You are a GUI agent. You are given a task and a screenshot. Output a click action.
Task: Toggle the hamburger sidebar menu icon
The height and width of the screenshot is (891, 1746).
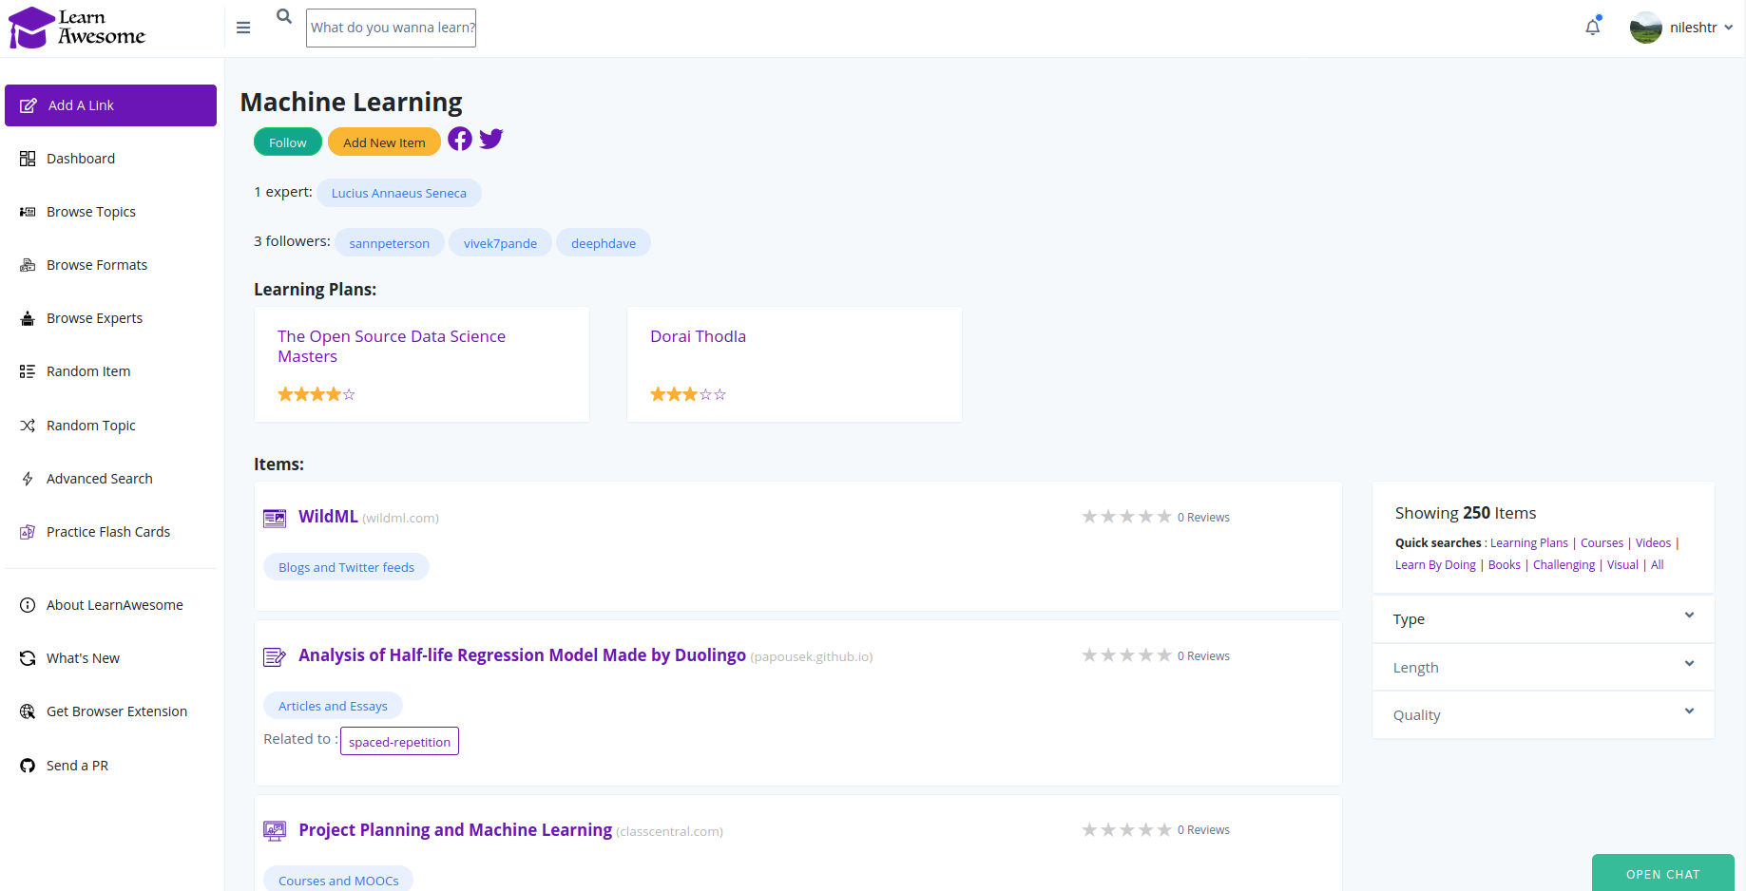(243, 28)
